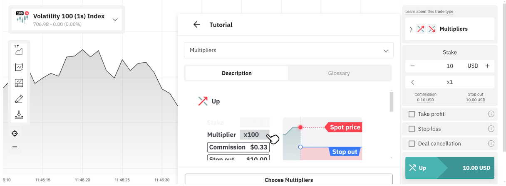The image size is (506, 186).
Task: Click the USD currency label in the stake field
Action: [x=473, y=66]
